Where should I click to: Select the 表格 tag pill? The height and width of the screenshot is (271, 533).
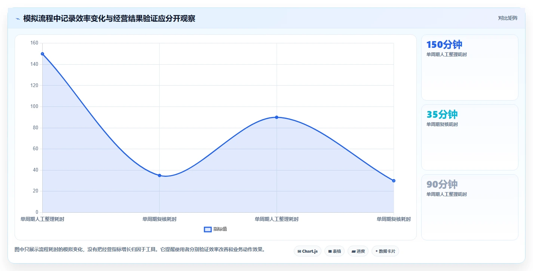[335, 251]
